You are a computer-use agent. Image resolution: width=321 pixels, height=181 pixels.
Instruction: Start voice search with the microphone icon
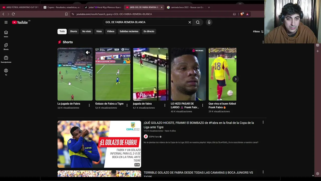point(209,22)
